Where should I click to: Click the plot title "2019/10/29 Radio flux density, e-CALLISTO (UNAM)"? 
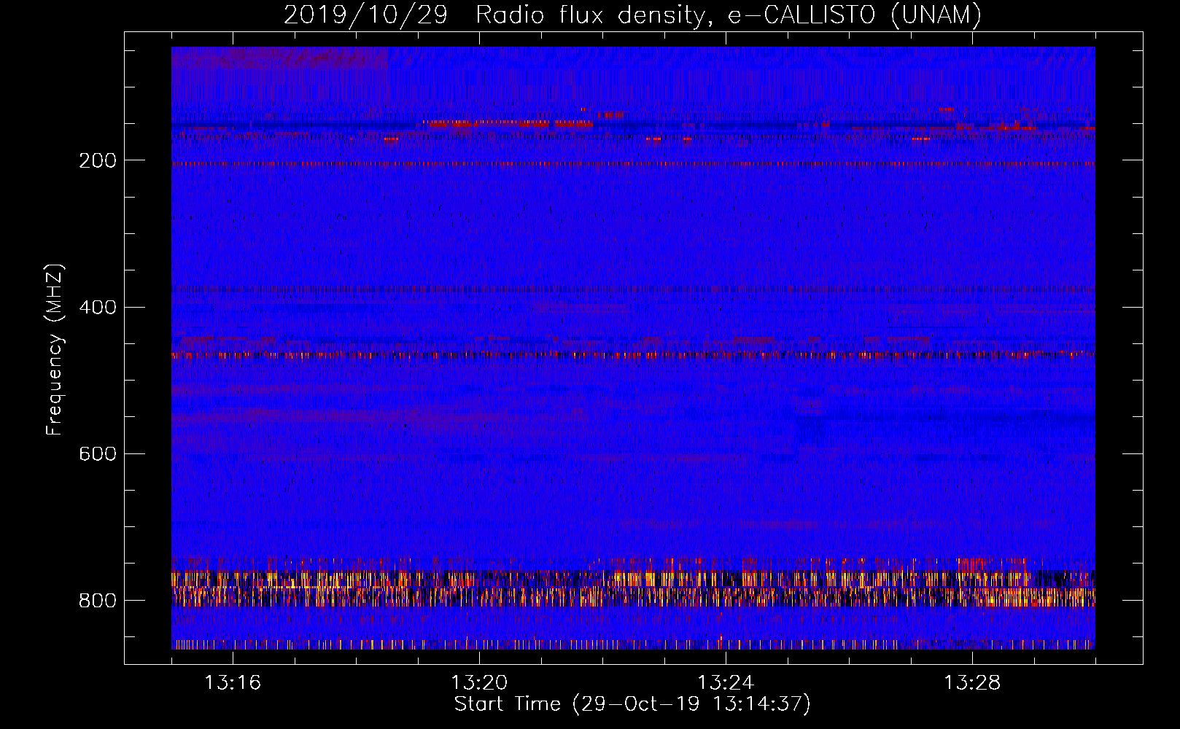(632, 15)
